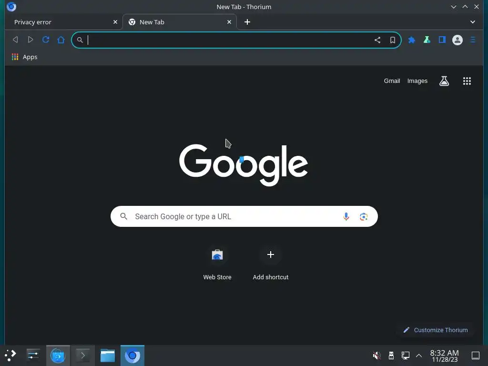Expand hidden system tray icons
This screenshot has width=488, height=366.
(x=419, y=356)
